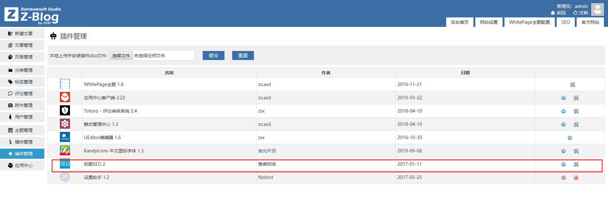Click the 静态管理中心 flower icon

[x=65, y=124]
